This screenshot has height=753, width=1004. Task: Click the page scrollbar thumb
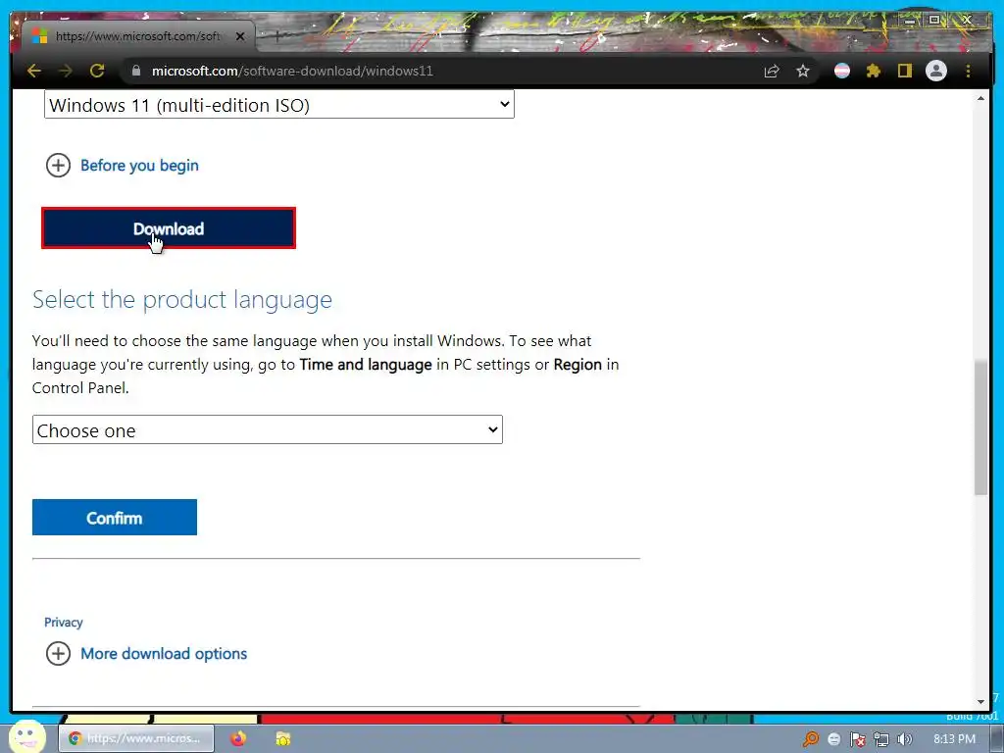[980, 427]
